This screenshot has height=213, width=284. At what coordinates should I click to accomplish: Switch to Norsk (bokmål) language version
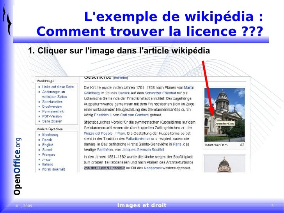53,169
